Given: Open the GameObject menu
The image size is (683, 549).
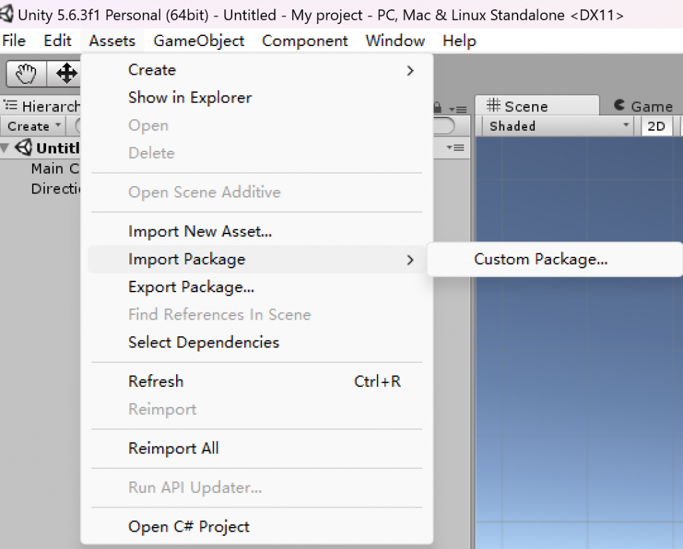Looking at the screenshot, I should [199, 41].
